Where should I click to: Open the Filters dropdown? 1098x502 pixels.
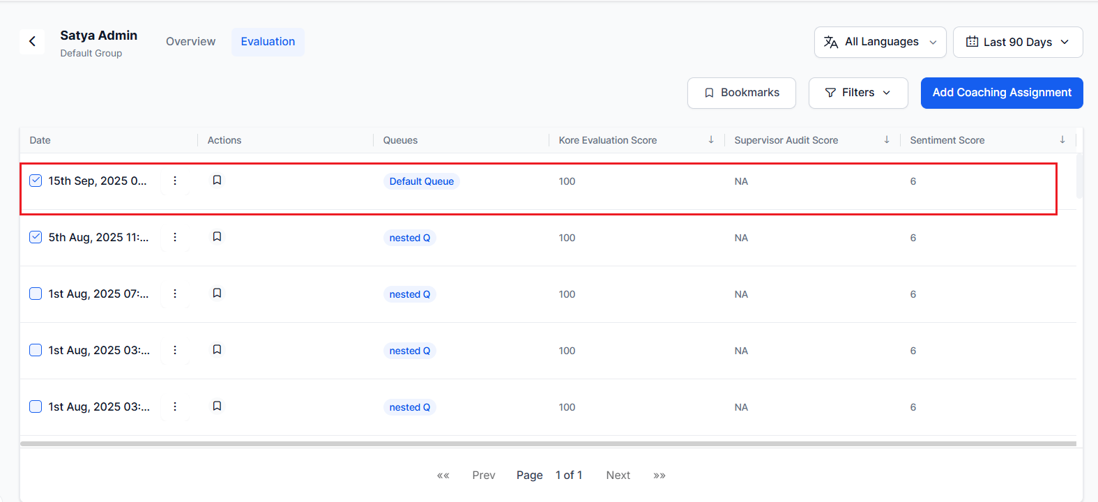[x=857, y=93]
